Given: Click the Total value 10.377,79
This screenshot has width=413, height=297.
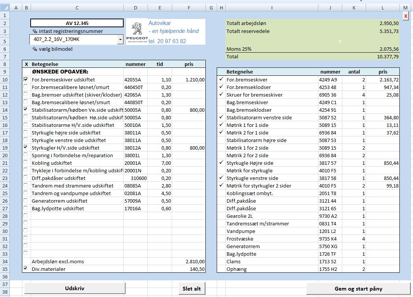Looking at the screenshot, I should click(x=388, y=56).
